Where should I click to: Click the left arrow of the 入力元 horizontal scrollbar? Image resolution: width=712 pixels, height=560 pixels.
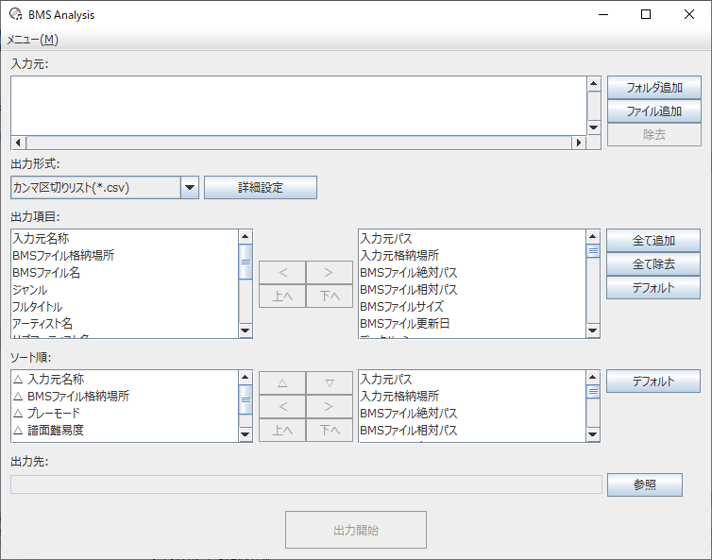[x=18, y=143]
